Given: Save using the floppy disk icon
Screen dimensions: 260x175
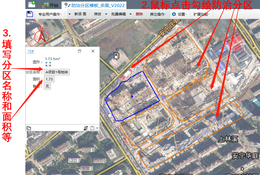Looking at the screenshot, I should pyautogui.click(x=30, y=14).
